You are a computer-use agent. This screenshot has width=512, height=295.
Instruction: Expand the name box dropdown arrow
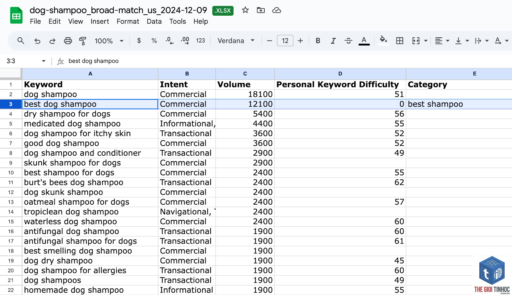coord(44,61)
